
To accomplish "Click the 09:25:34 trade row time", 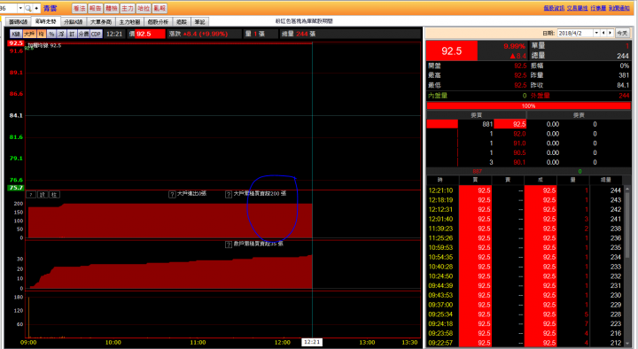I will coord(440,314).
